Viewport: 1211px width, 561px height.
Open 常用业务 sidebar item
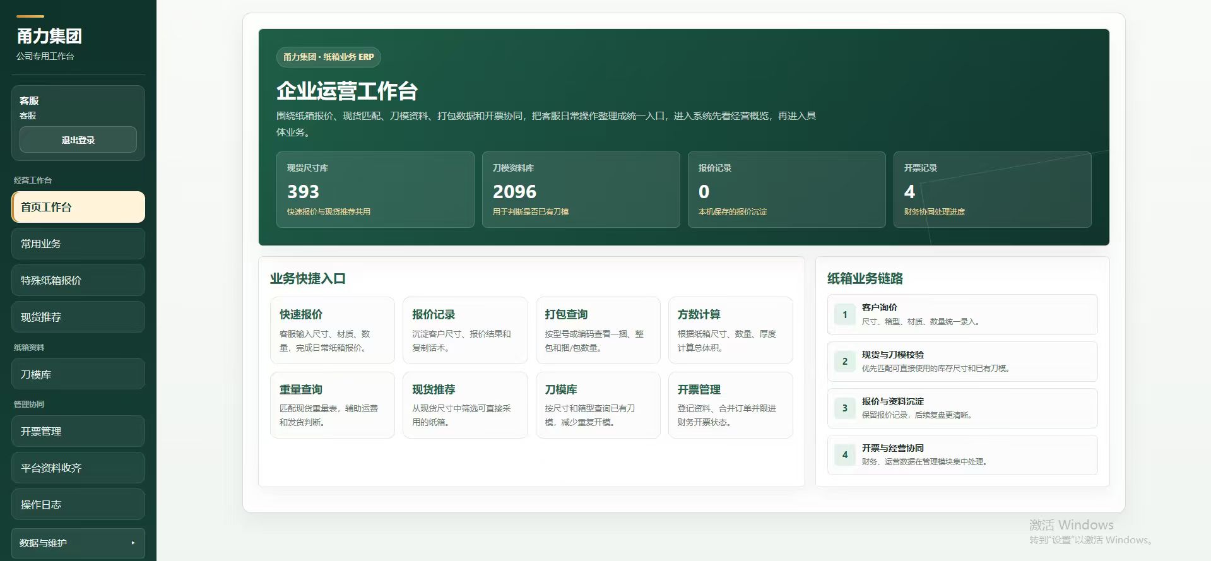[x=78, y=244]
